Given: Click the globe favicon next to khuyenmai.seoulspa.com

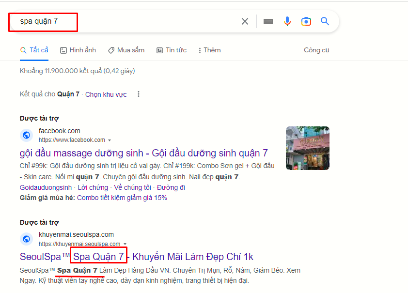Looking at the screenshot, I should [x=27, y=239].
